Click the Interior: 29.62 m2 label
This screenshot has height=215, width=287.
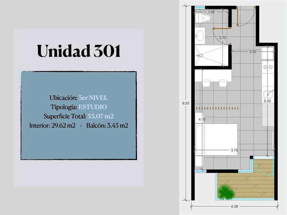52,125
